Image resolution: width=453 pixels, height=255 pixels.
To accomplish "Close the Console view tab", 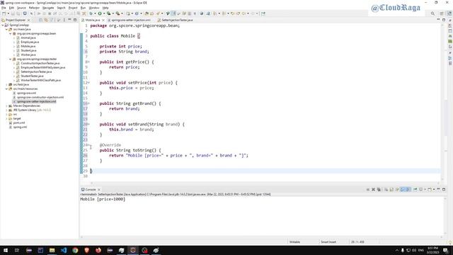I will [99, 190].
